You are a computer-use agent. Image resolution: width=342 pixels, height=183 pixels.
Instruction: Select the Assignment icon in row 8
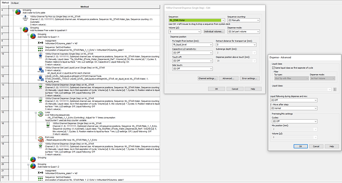pos(40,43)
